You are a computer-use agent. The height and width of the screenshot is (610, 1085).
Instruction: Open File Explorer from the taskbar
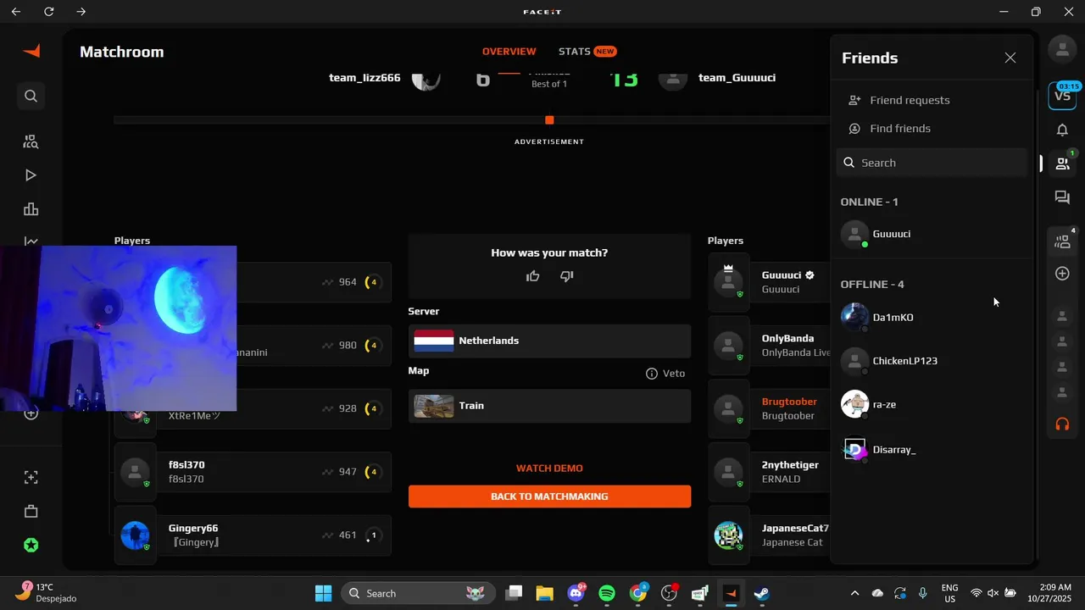(x=544, y=593)
